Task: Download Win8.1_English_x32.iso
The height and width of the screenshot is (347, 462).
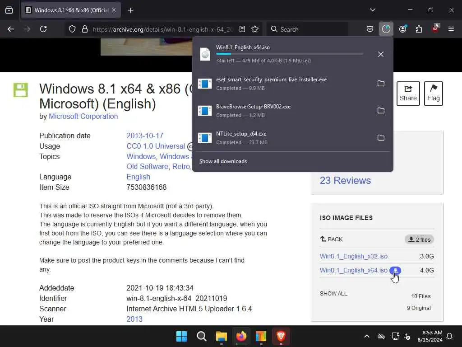Action: point(354,256)
